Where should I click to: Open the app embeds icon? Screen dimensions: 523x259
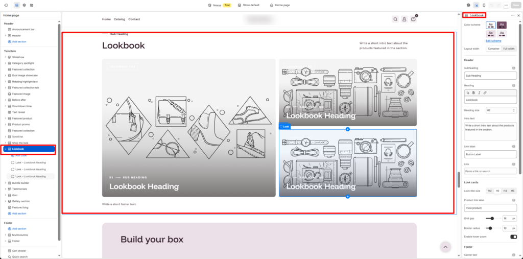point(31,5)
